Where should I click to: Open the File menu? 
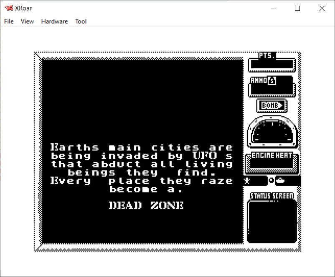9,21
